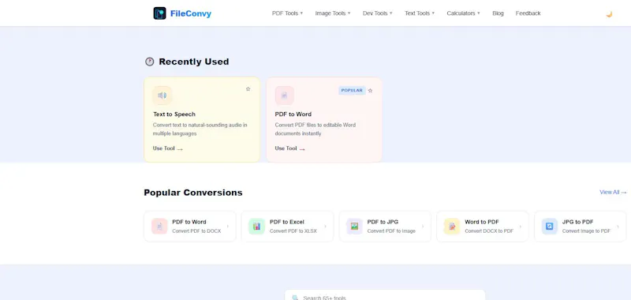Click the FileConvy logo icon

point(160,13)
